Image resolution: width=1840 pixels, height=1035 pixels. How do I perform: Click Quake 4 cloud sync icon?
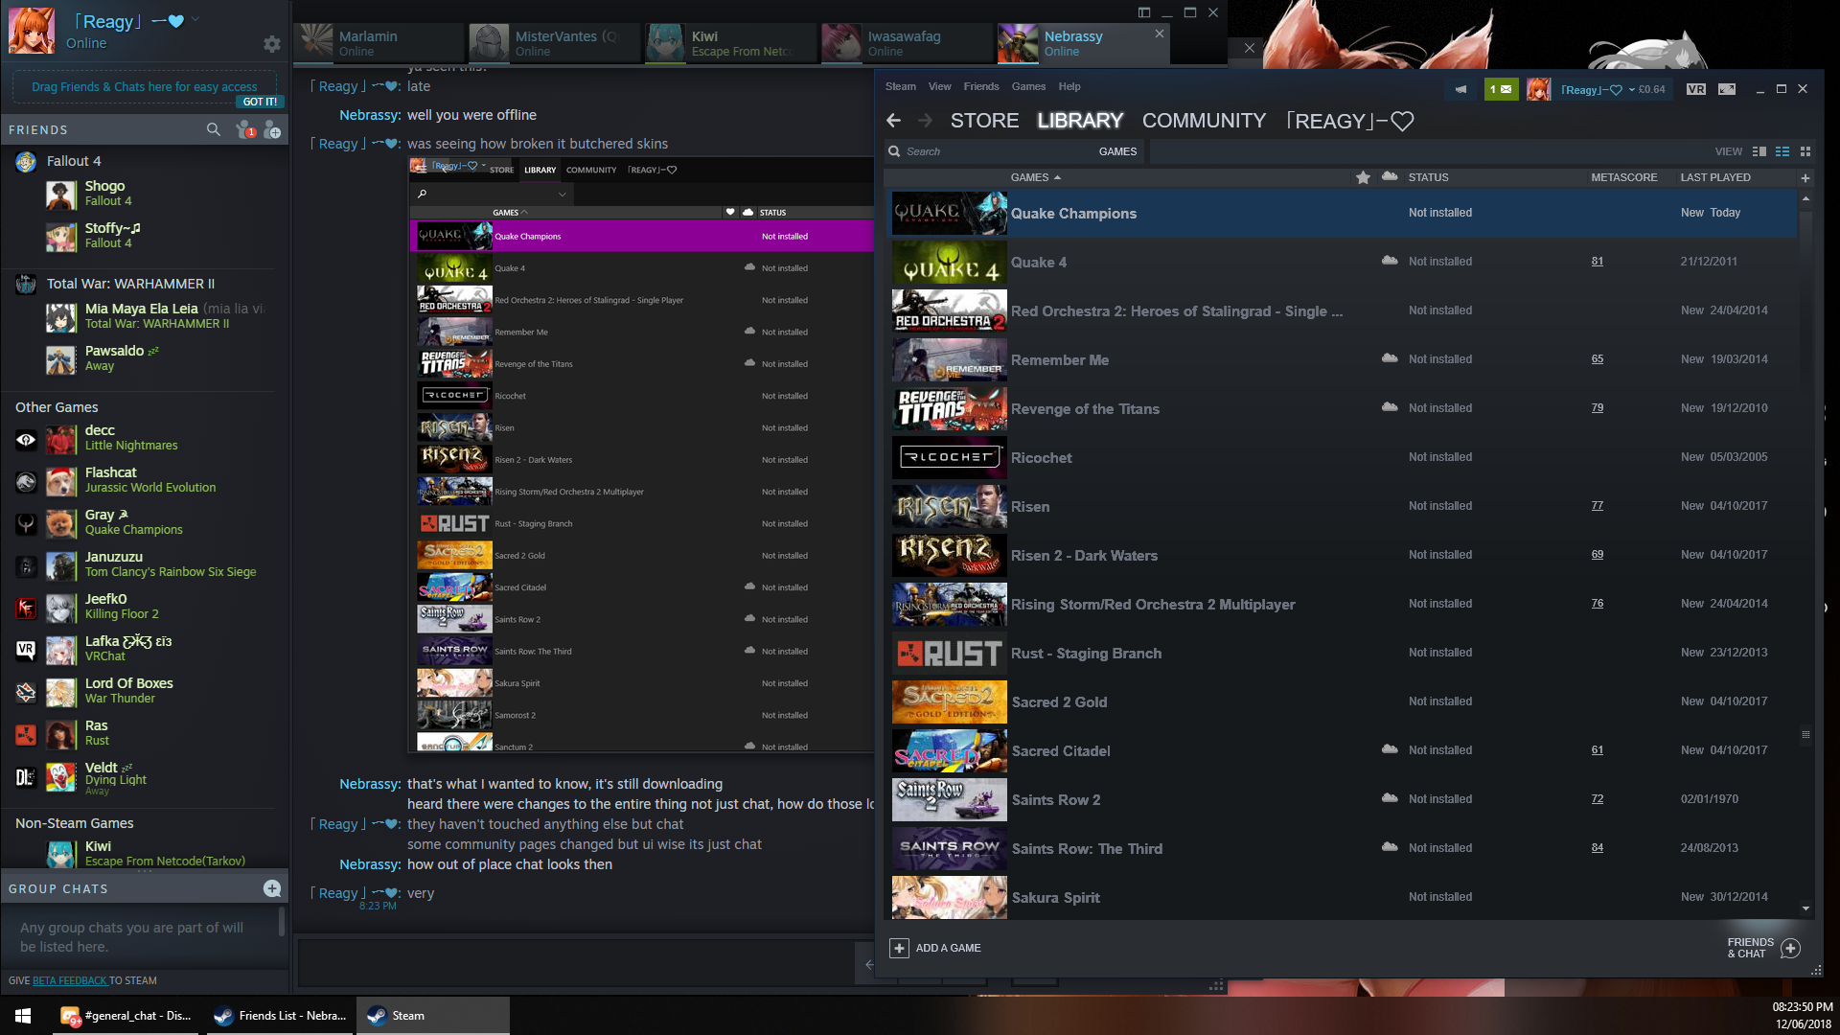pyautogui.click(x=1390, y=261)
